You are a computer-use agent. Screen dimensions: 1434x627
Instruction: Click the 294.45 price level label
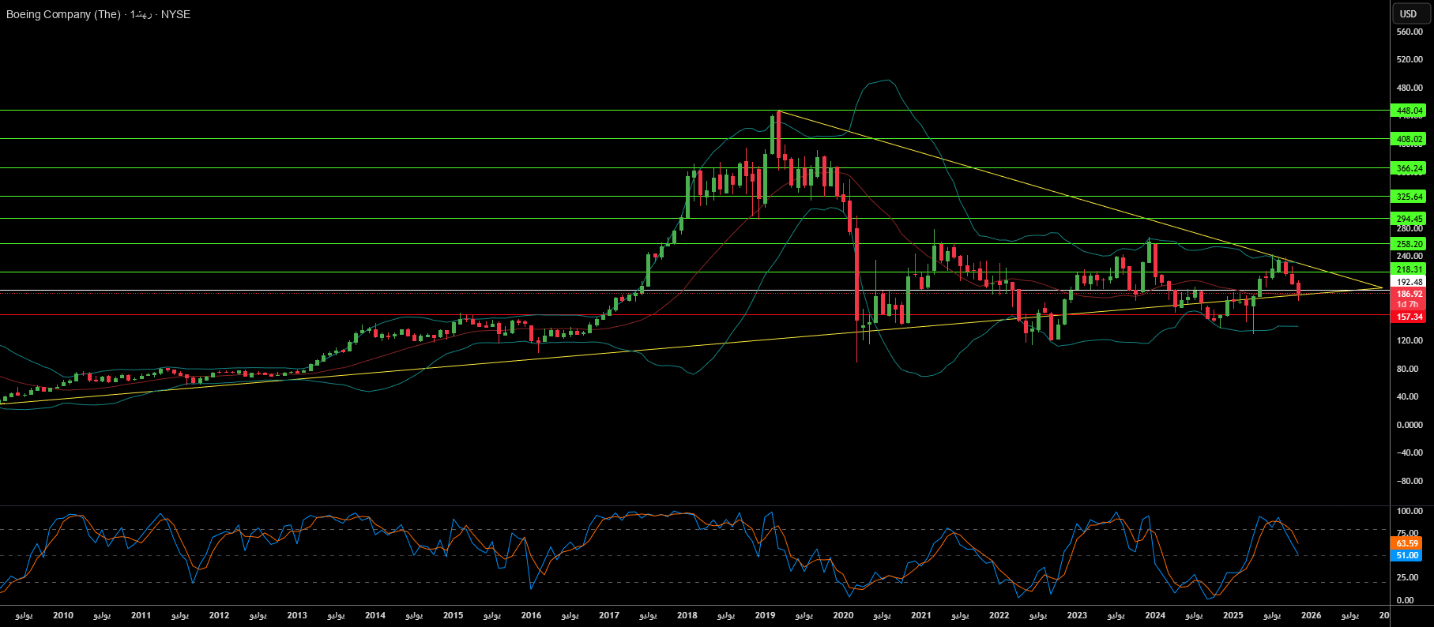1410,219
